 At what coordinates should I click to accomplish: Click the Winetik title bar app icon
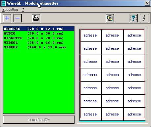(4, 3)
